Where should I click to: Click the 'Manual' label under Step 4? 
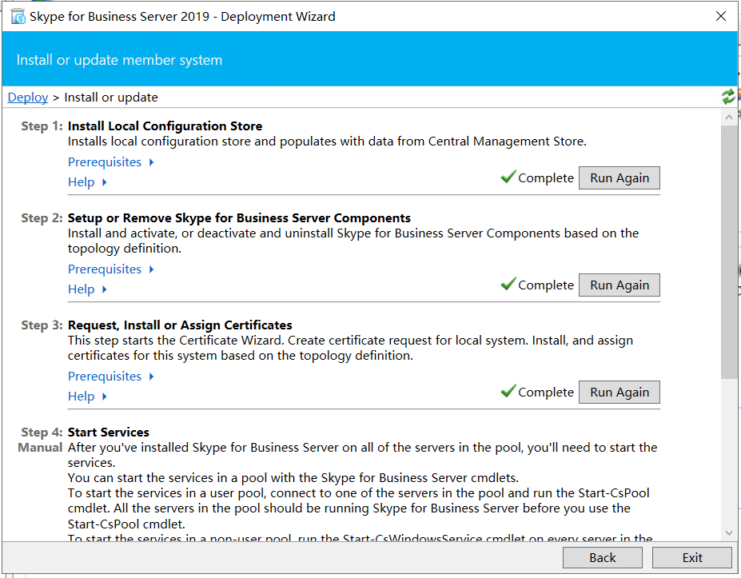(40, 448)
